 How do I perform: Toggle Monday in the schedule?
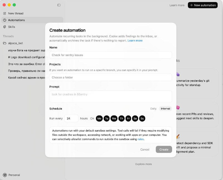[x=99, y=119]
